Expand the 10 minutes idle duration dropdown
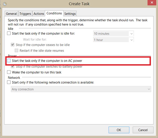 pos(131,34)
